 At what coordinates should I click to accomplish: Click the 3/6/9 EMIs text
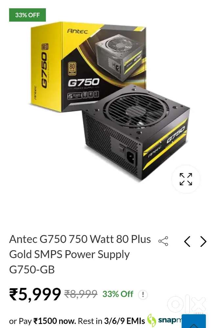pos(124,321)
